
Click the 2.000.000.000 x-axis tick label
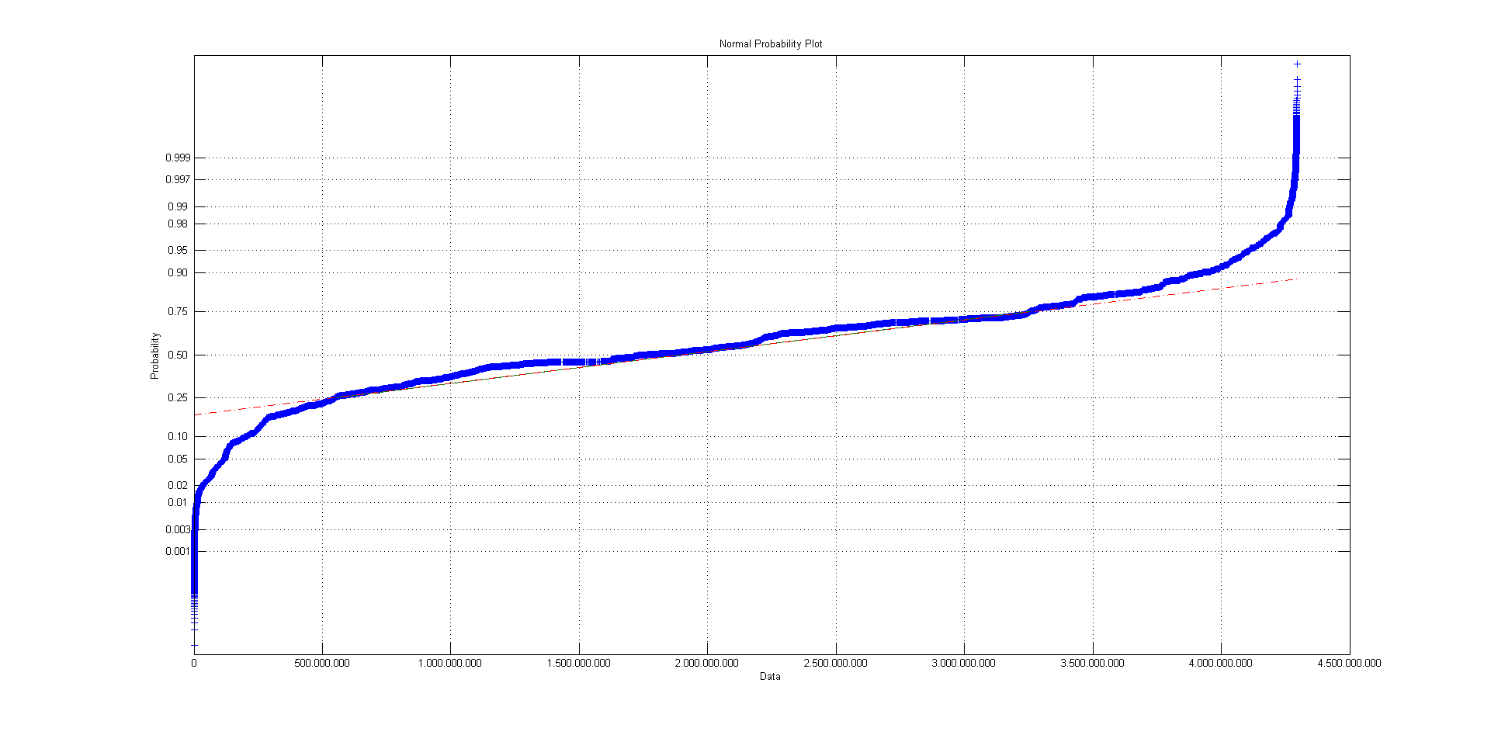click(x=707, y=663)
